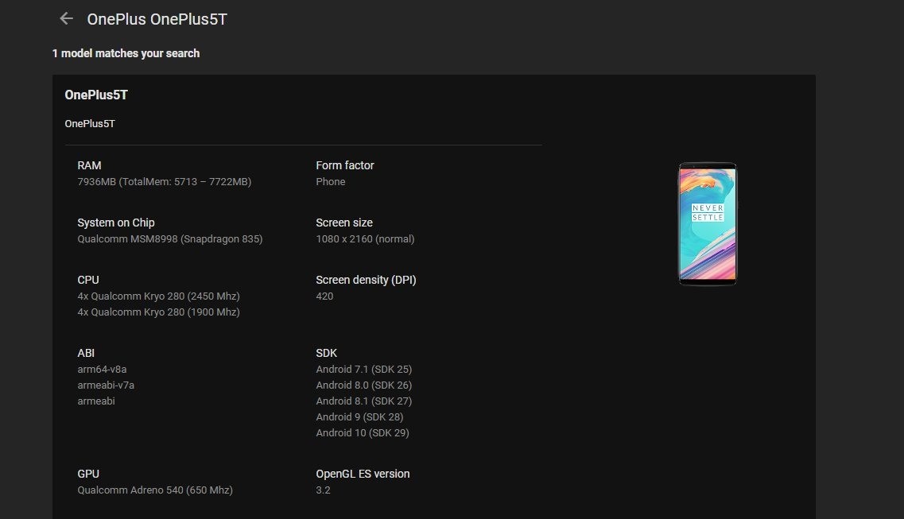Click the System on Chip label
The image size is (904, 519).
[116, 223]
